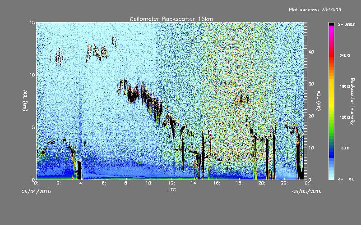The image size is (361, 225).
Task: Click the "240.0" colorbar label
Action: click(345, 55)
